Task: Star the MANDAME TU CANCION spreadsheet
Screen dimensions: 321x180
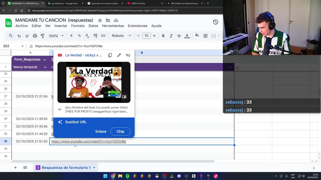Action: 100,20
